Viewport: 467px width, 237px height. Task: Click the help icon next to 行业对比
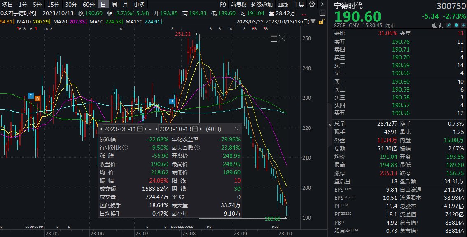[x=125, y=148]
